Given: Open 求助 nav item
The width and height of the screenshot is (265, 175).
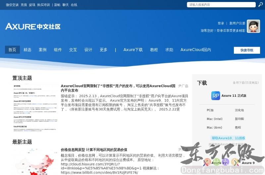Looking at the screenshot, I should (x=169, y=50).
